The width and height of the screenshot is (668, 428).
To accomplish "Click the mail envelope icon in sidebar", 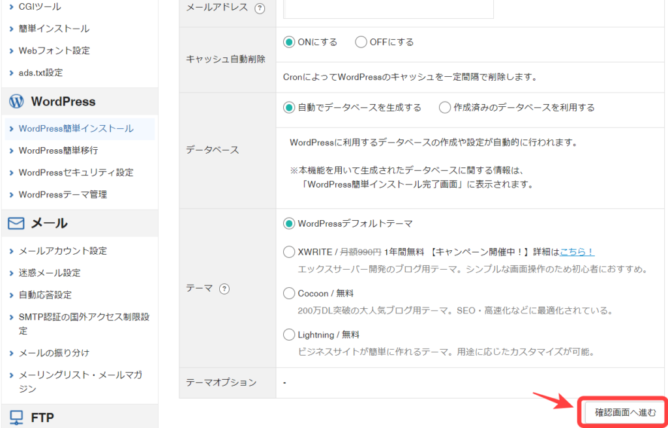I will tap(16, 223).
